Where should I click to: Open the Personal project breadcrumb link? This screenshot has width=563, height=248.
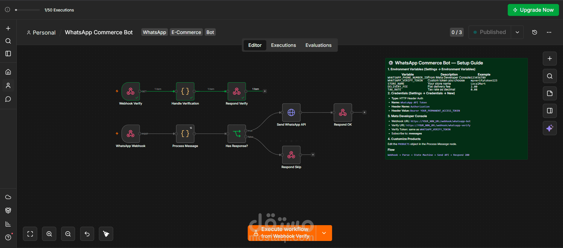pyautogui.click(x=41, y=33)
